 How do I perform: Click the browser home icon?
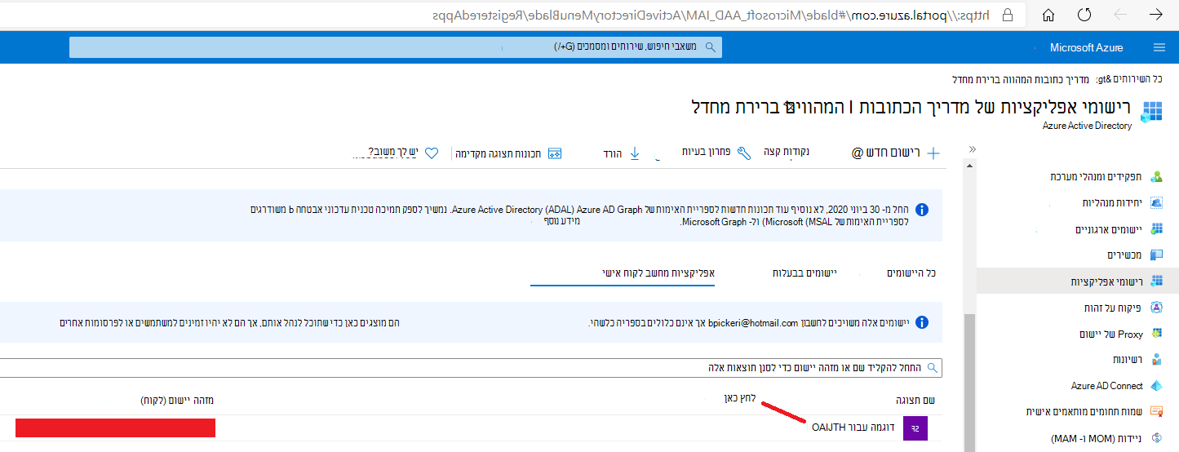point(1048,15)
